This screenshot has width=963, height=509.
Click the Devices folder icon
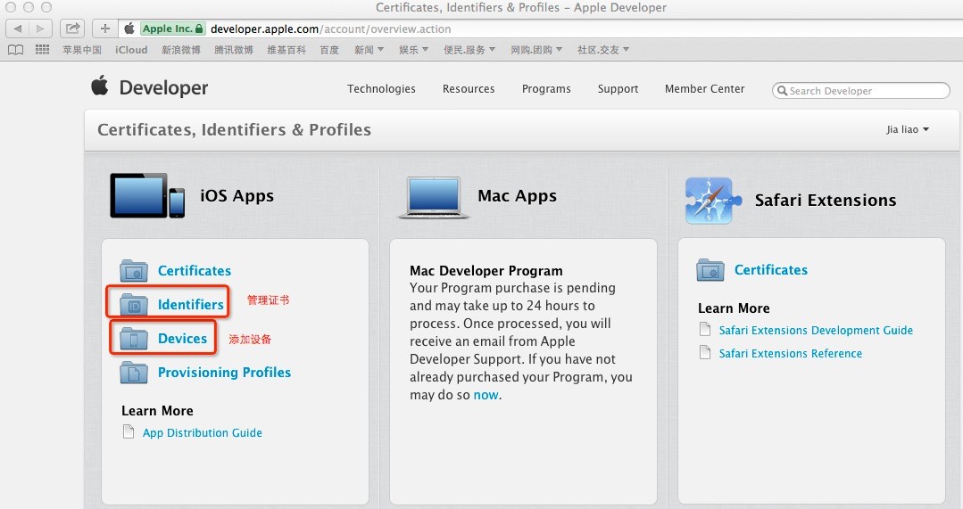pos(133,339)
